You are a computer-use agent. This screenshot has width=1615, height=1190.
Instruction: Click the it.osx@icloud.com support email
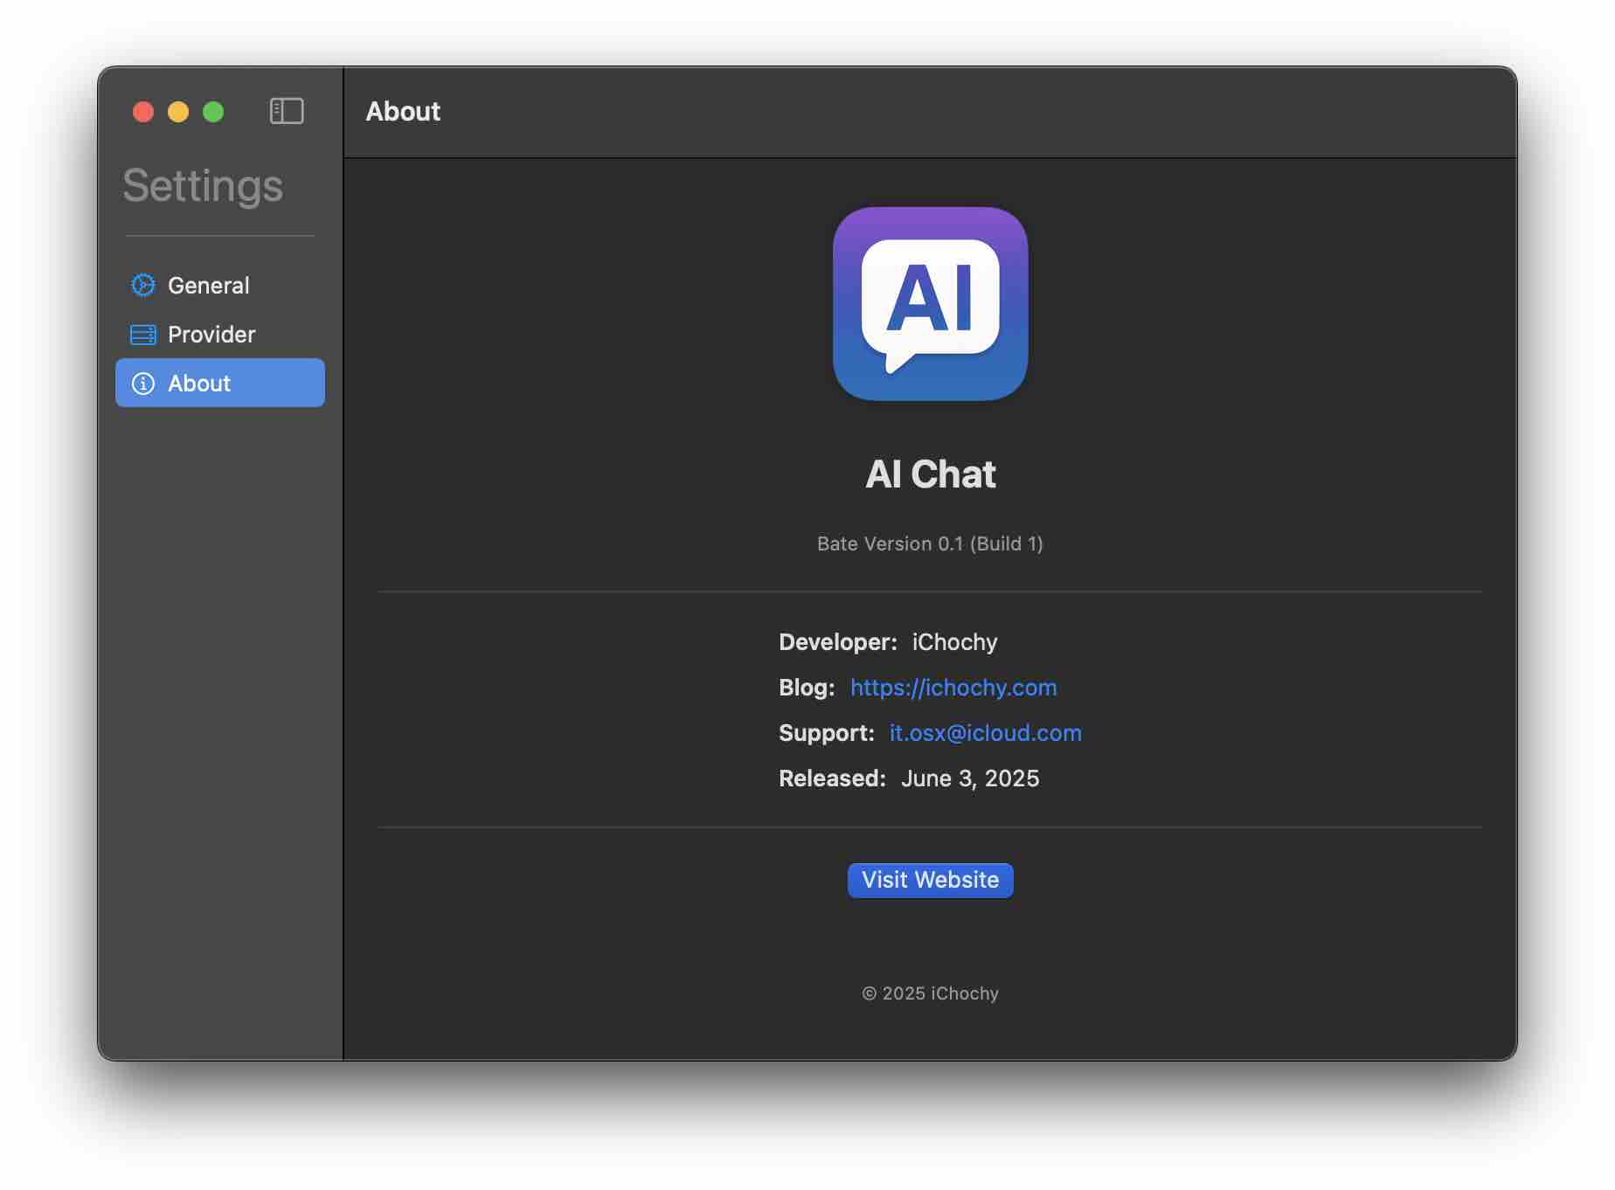tap(985, 733)
